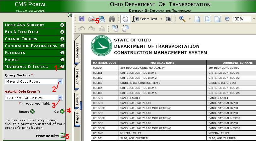Select the Zoom In magnifier tool
Viewport: 256px width, 141px height.
coord(182,19)
